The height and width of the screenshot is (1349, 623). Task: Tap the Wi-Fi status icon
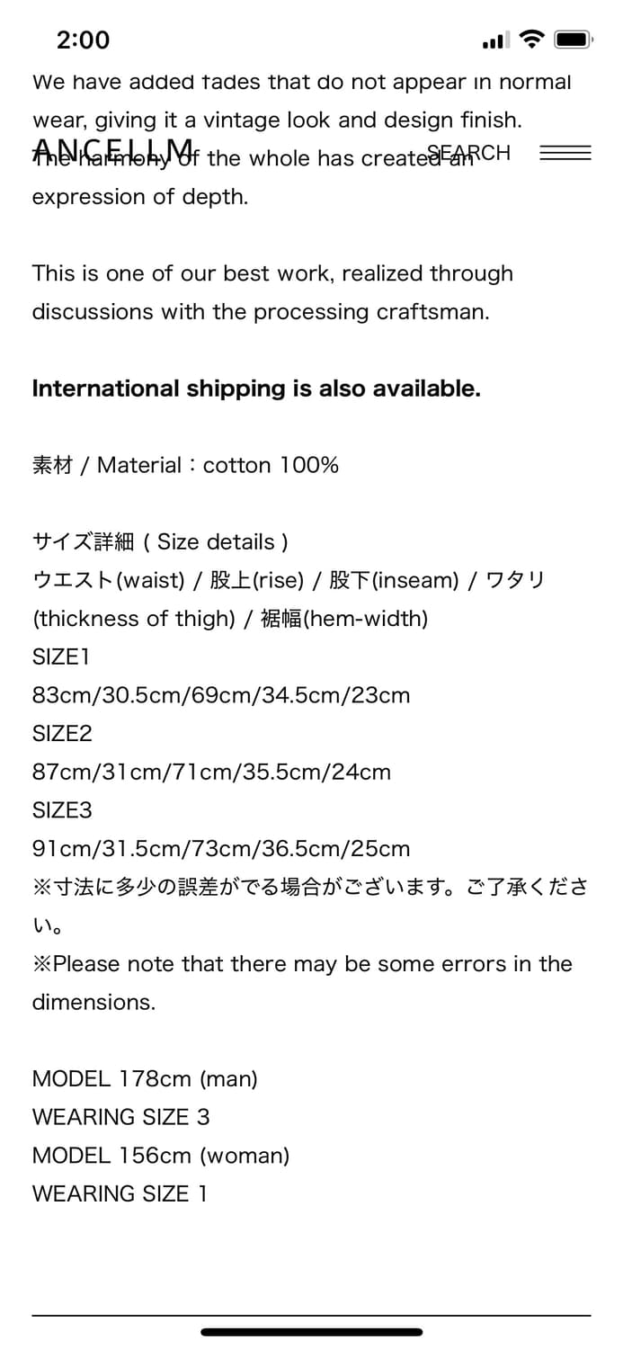coord(532,39)
